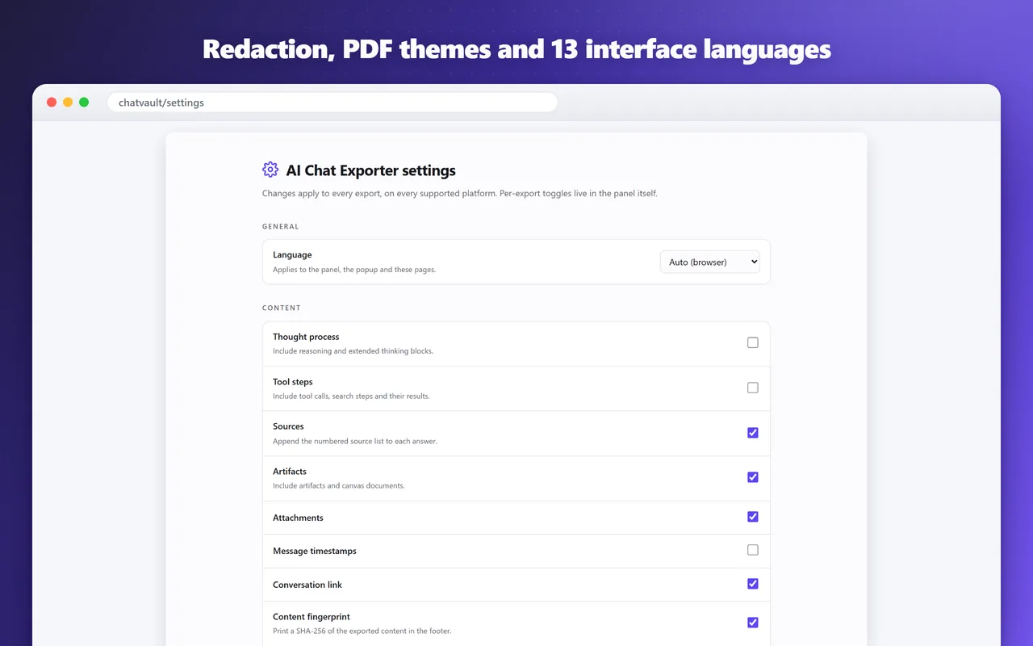This screenshot has width=1033, height=646.
Task: Enable the Tool steps checkbox
Action: tap(753, 388)
